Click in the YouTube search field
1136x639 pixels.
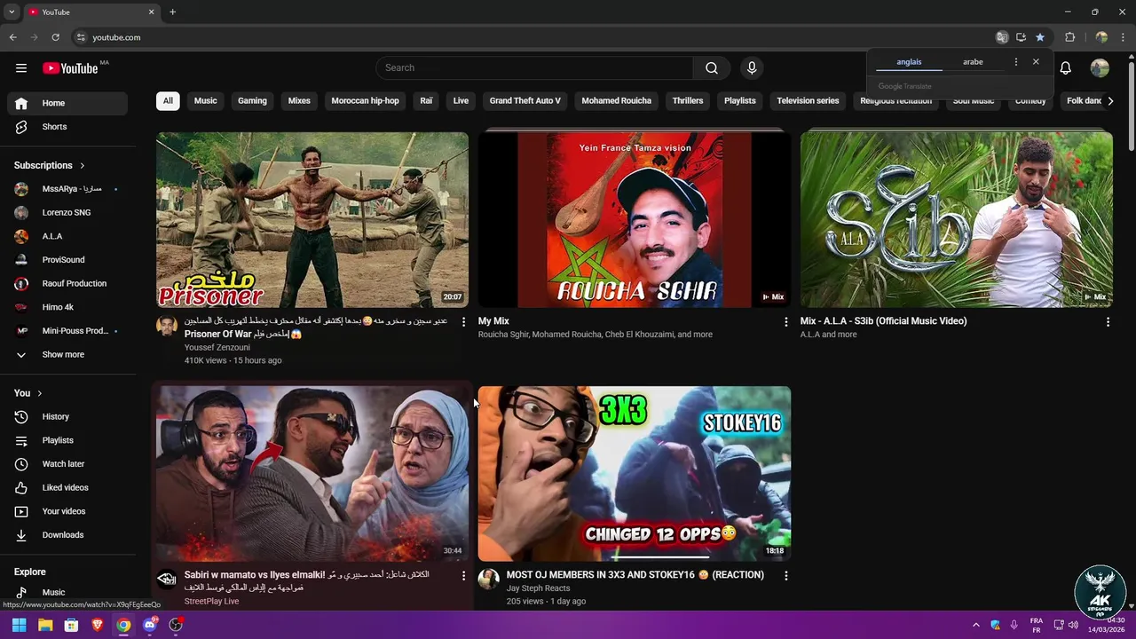coord(534,67)
